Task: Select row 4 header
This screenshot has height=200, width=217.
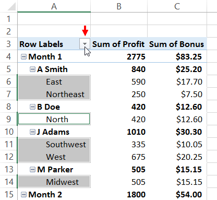Action: 9,56
